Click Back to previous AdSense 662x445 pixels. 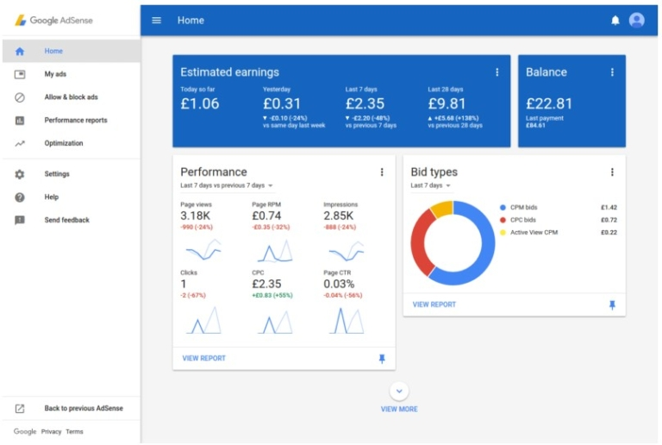84,408
